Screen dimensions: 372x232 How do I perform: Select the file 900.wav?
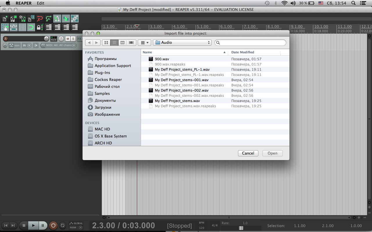[x=215, y=59]
